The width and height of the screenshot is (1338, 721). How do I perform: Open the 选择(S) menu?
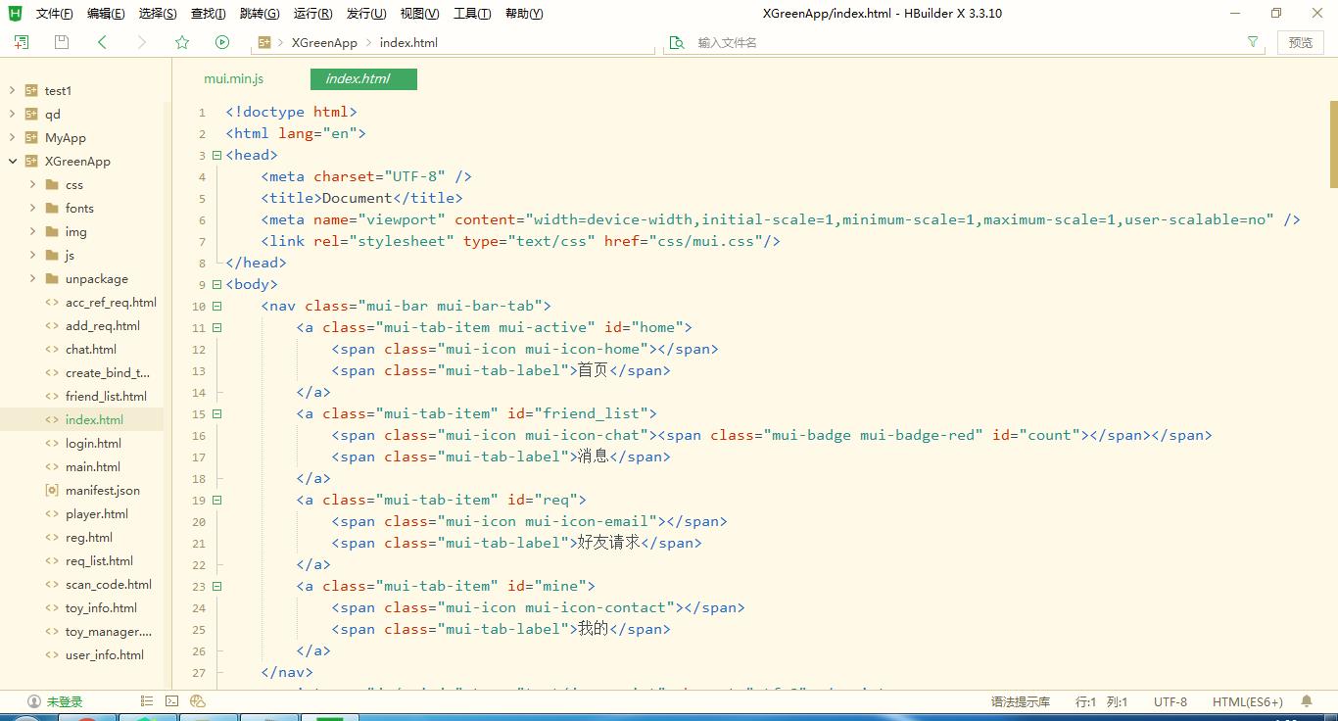coord(158,14)
